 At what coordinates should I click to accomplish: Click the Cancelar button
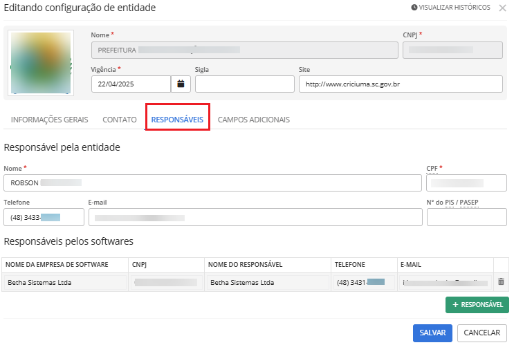(482, 333)
